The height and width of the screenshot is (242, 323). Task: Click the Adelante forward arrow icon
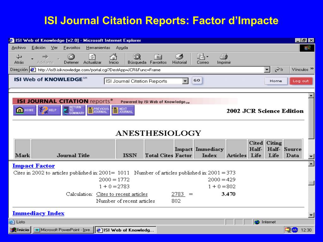pyautogui.click(x=45, y=57)
